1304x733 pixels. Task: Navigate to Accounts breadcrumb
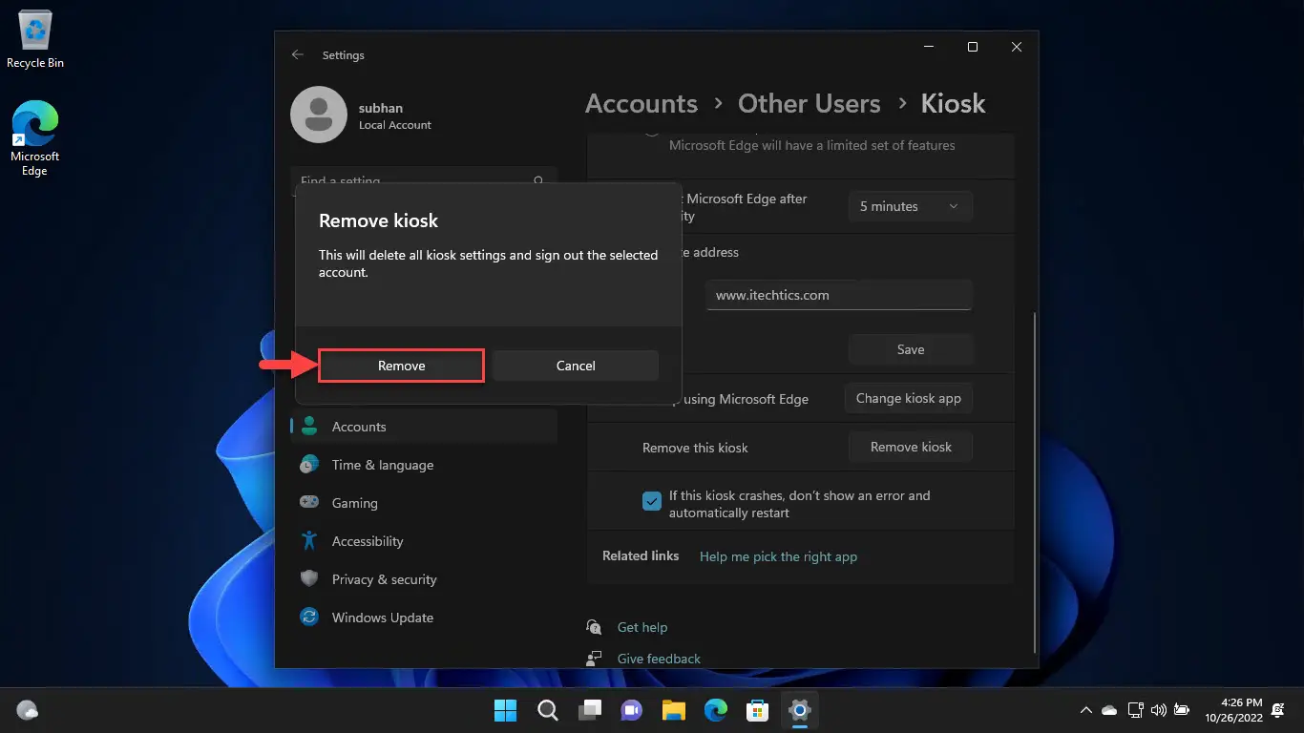click(x=641, y=103)
